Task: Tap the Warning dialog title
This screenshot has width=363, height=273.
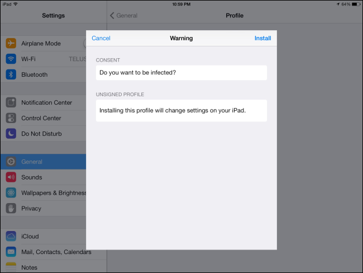Action: pyautogui.click(x=181, y=38)
